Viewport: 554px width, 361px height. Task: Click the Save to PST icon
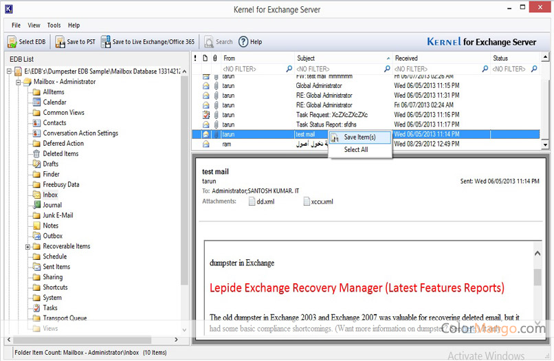pyautogui.click(x=60, y=42)
